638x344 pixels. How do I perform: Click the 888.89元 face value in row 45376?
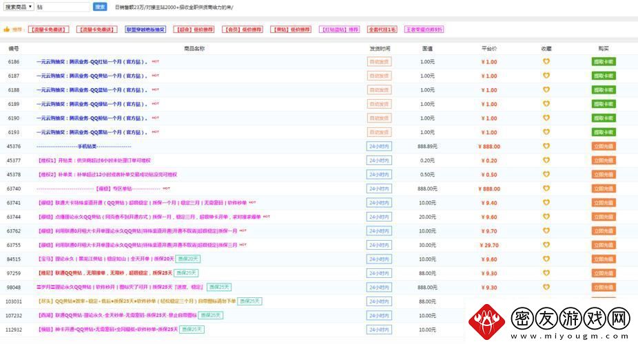click(x=427, y=147)
